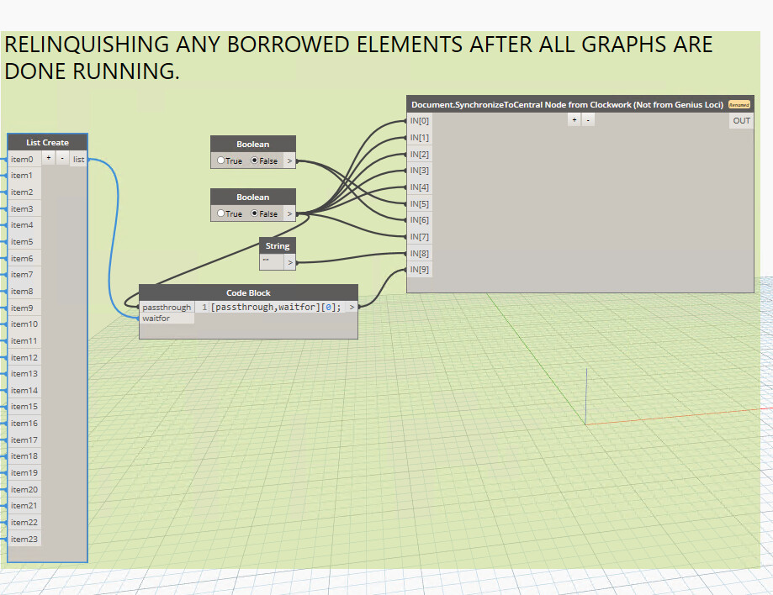Click the waitfor input port
This screenshot has height=595, width=773.
pos(167,319)
